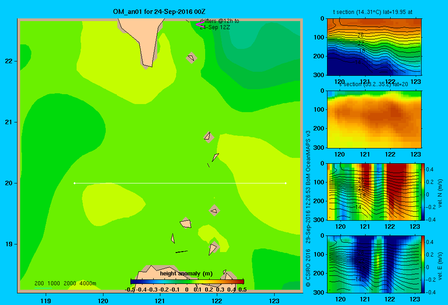Click the 'vel. E (m/s)' axis label
Image resolution: width=448 pixels, height=305 pixels.
[x=440, y=266]
